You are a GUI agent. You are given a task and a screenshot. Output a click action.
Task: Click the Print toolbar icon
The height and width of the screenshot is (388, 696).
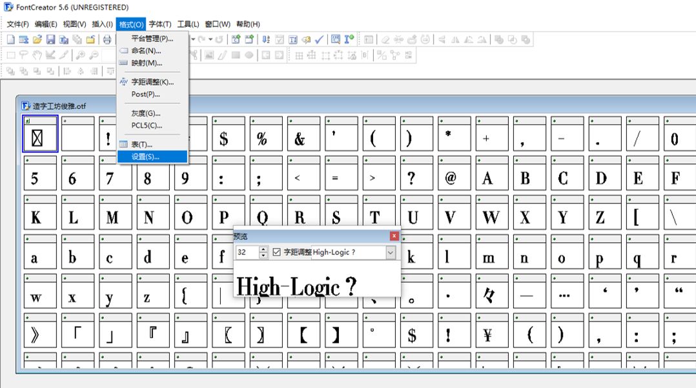(x=107, y=39)
